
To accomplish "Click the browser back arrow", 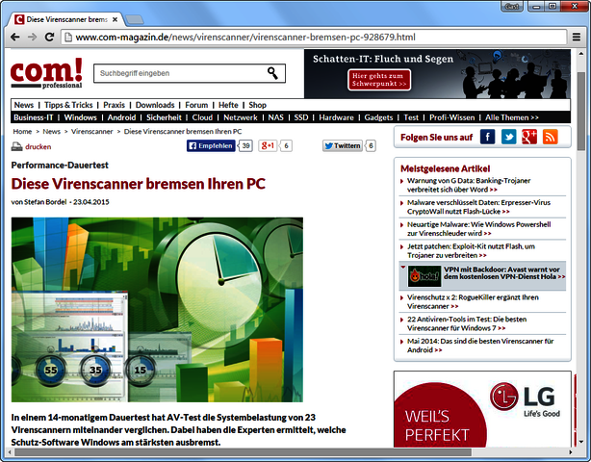I will click(x=13, y=37).
